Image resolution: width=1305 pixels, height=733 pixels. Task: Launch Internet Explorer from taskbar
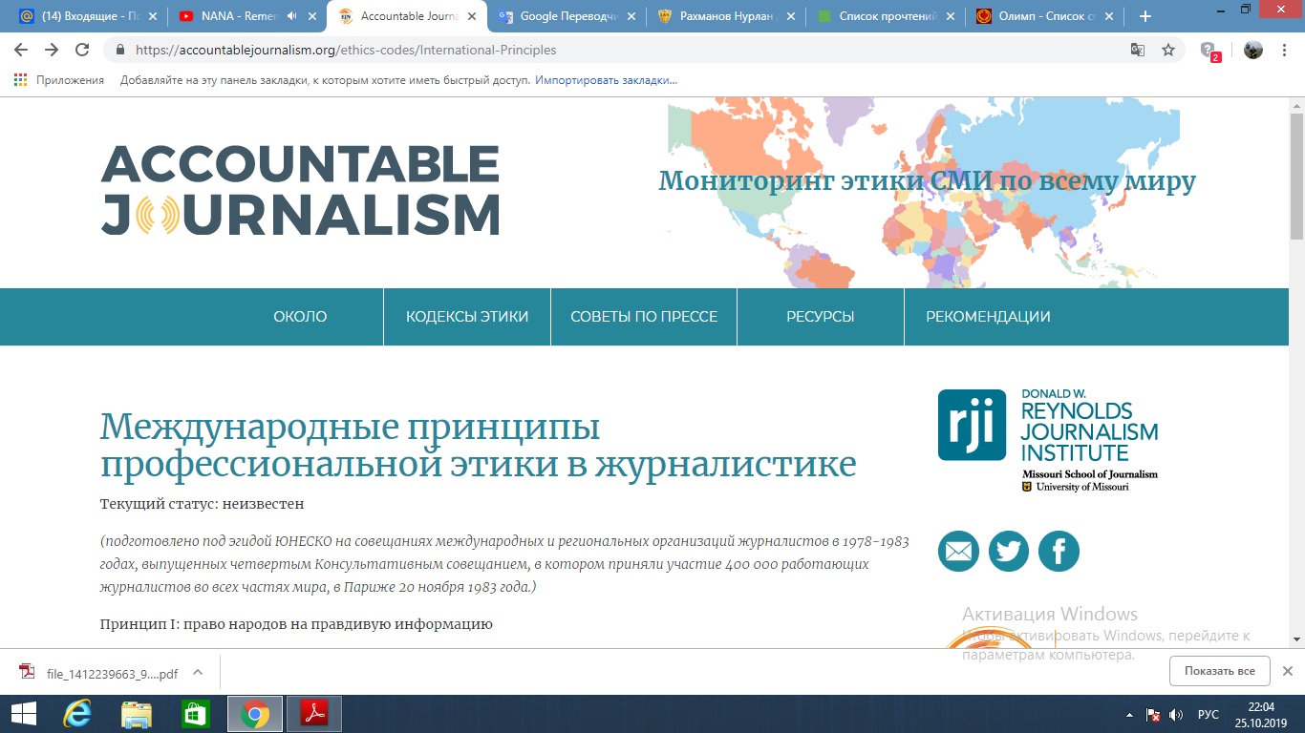(77, 714)
